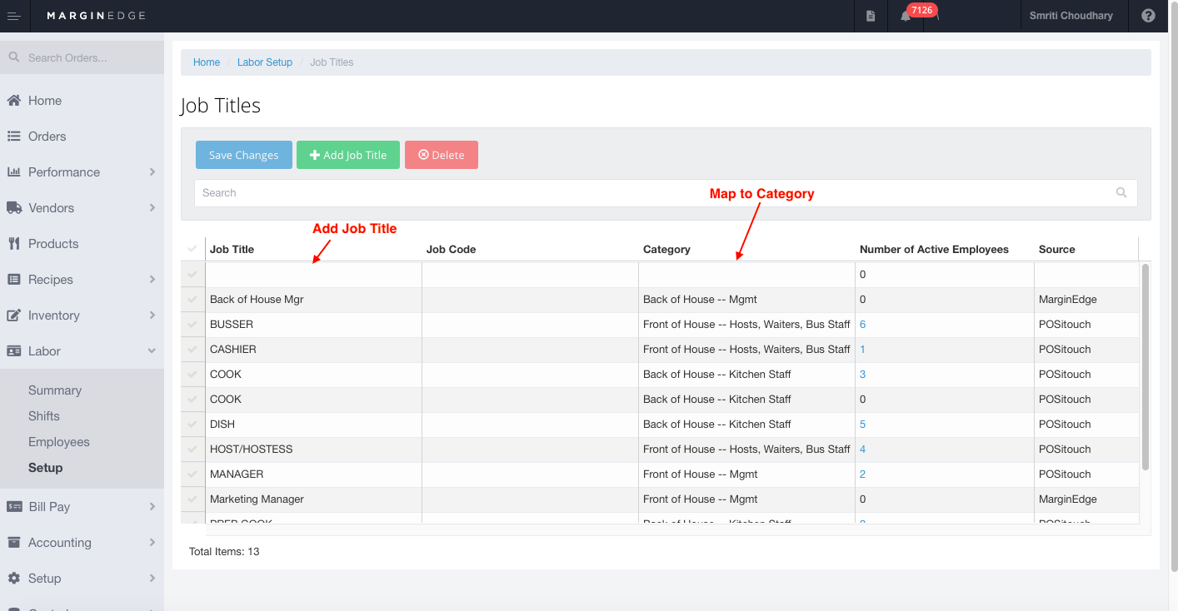This screenshot has height=611, width=1178.
Task: Select the HOST/HOSTESS row checkmark
Action: [192, 450]
